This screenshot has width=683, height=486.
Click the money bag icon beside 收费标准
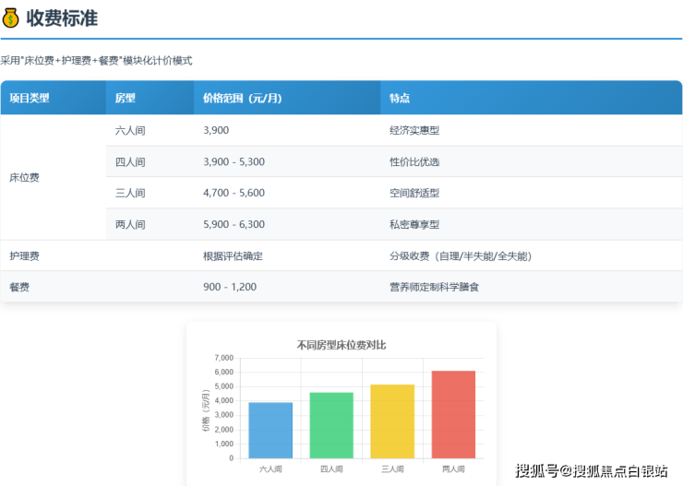tap(11, 18)
